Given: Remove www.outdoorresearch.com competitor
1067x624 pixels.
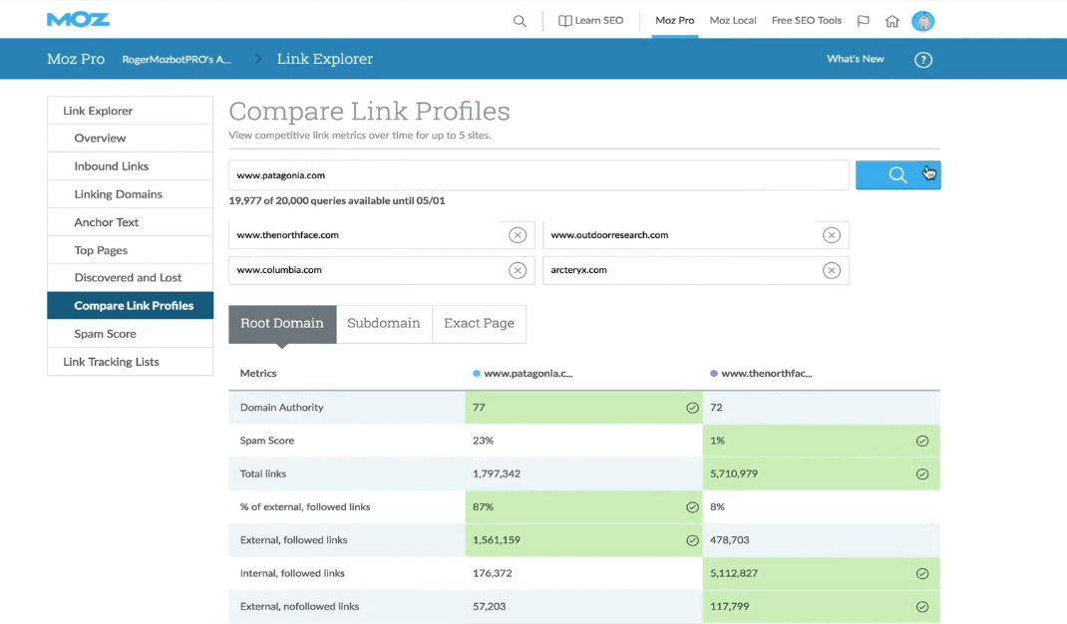Looking at the screenshot, I should (x=831, y=235).
